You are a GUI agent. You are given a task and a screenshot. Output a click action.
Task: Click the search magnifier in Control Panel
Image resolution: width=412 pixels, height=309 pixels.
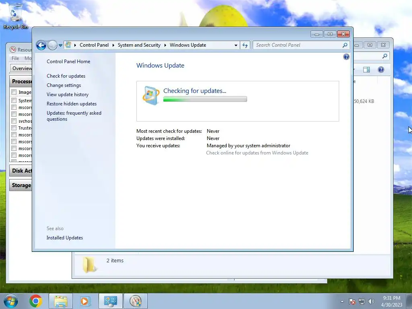tap(345, 45)
